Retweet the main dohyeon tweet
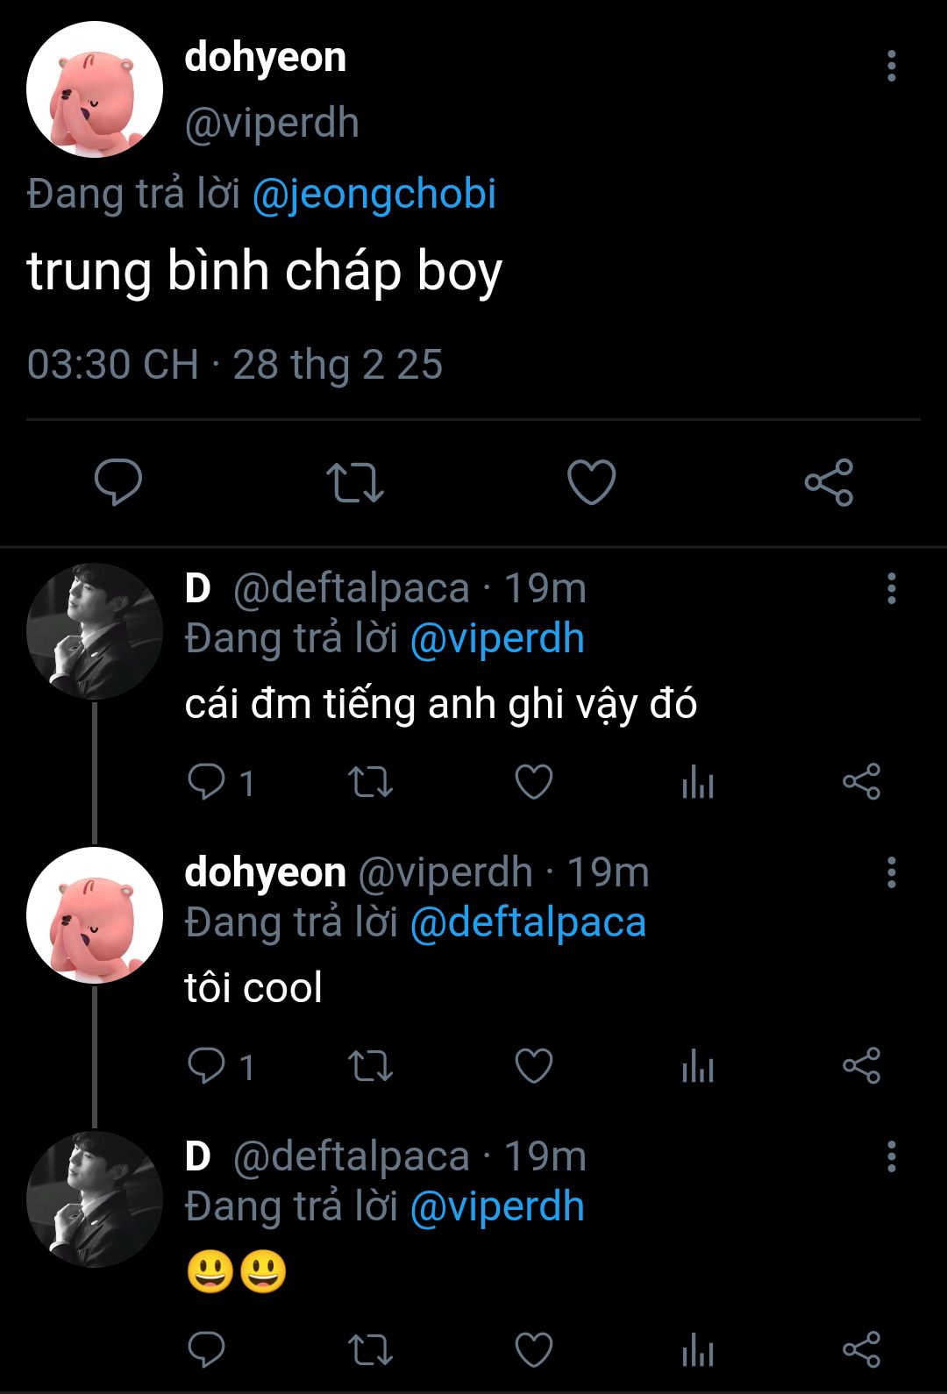Screen dimensions: 947x1394 pyautogui.click(x=354, y=481)
